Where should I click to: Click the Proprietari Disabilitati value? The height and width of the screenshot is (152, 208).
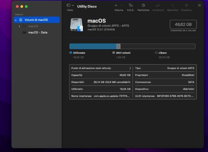tap(188, 75)
